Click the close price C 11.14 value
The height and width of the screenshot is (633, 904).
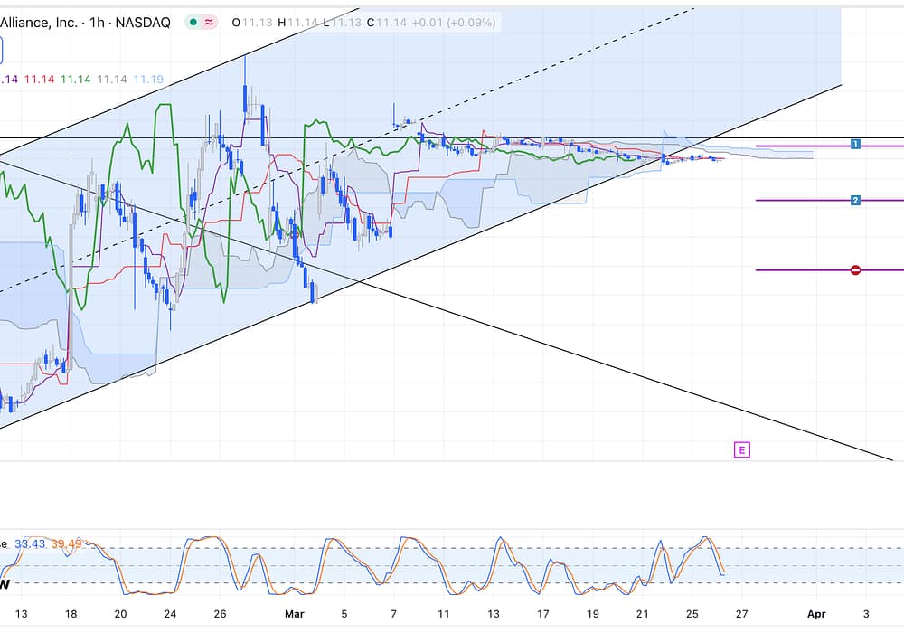click(386, 23)
